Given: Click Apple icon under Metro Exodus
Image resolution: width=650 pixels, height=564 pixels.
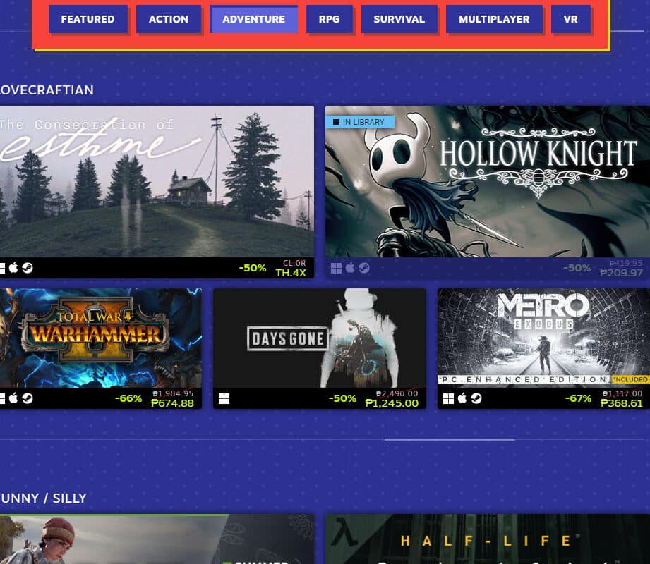Looking at the screenshot, I should coord(462,398).
